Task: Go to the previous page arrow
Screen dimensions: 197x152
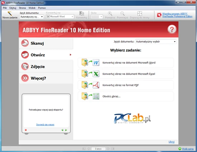Action: pos(88,149)
